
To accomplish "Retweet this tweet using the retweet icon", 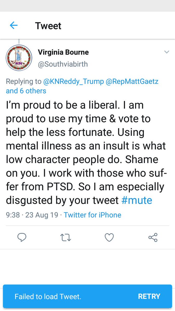I will pos(66,237).
